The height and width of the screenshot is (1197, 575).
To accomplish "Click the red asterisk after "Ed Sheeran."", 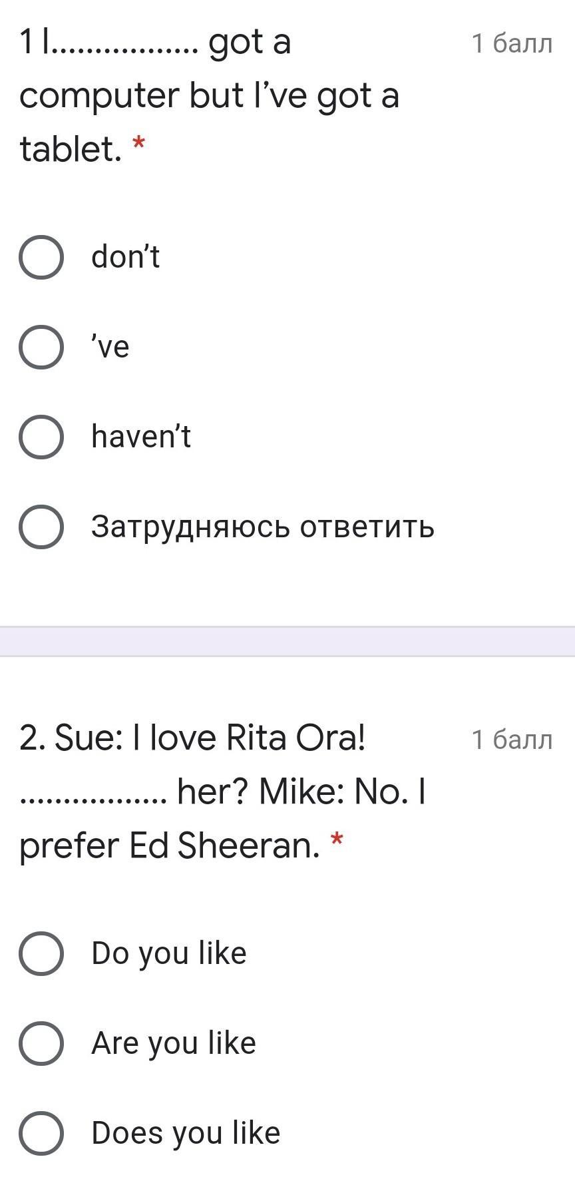I will point(337,841).
